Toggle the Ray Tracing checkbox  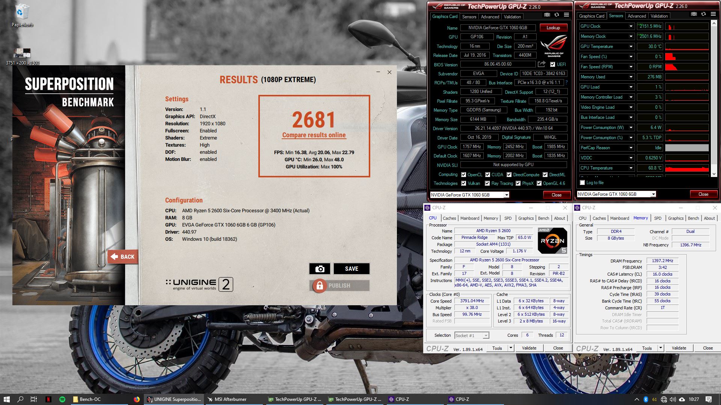coord(487,183)
